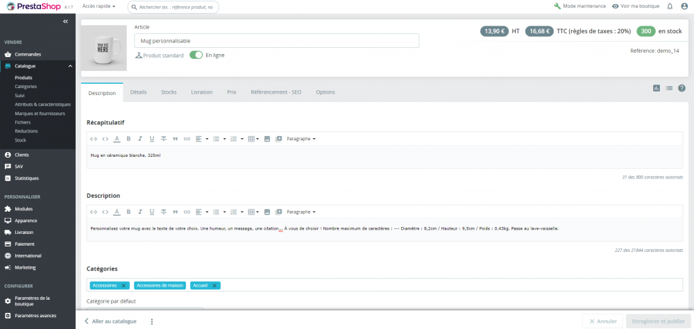Switch to the Détails tab
This screenshot has width=694, height=329.
point(139,92)
